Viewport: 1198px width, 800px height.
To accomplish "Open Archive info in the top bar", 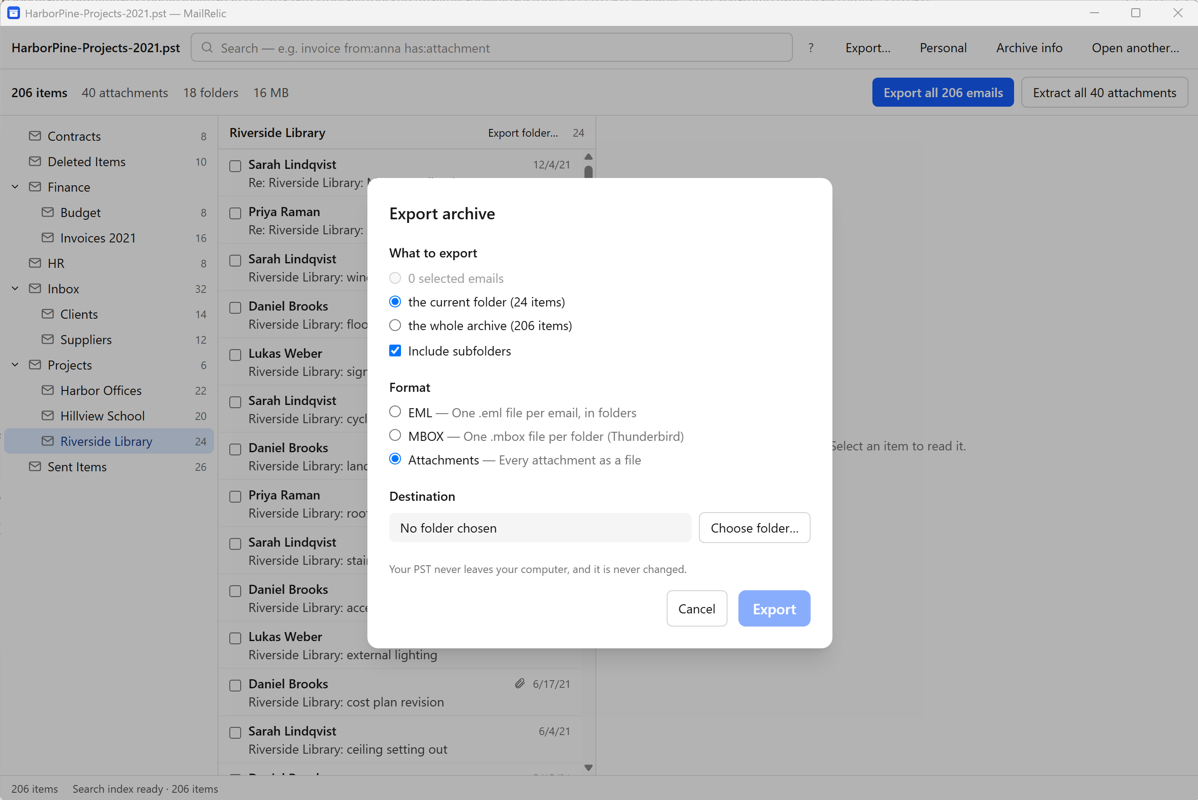I will pyautogui.click(x=1029, y=48).
